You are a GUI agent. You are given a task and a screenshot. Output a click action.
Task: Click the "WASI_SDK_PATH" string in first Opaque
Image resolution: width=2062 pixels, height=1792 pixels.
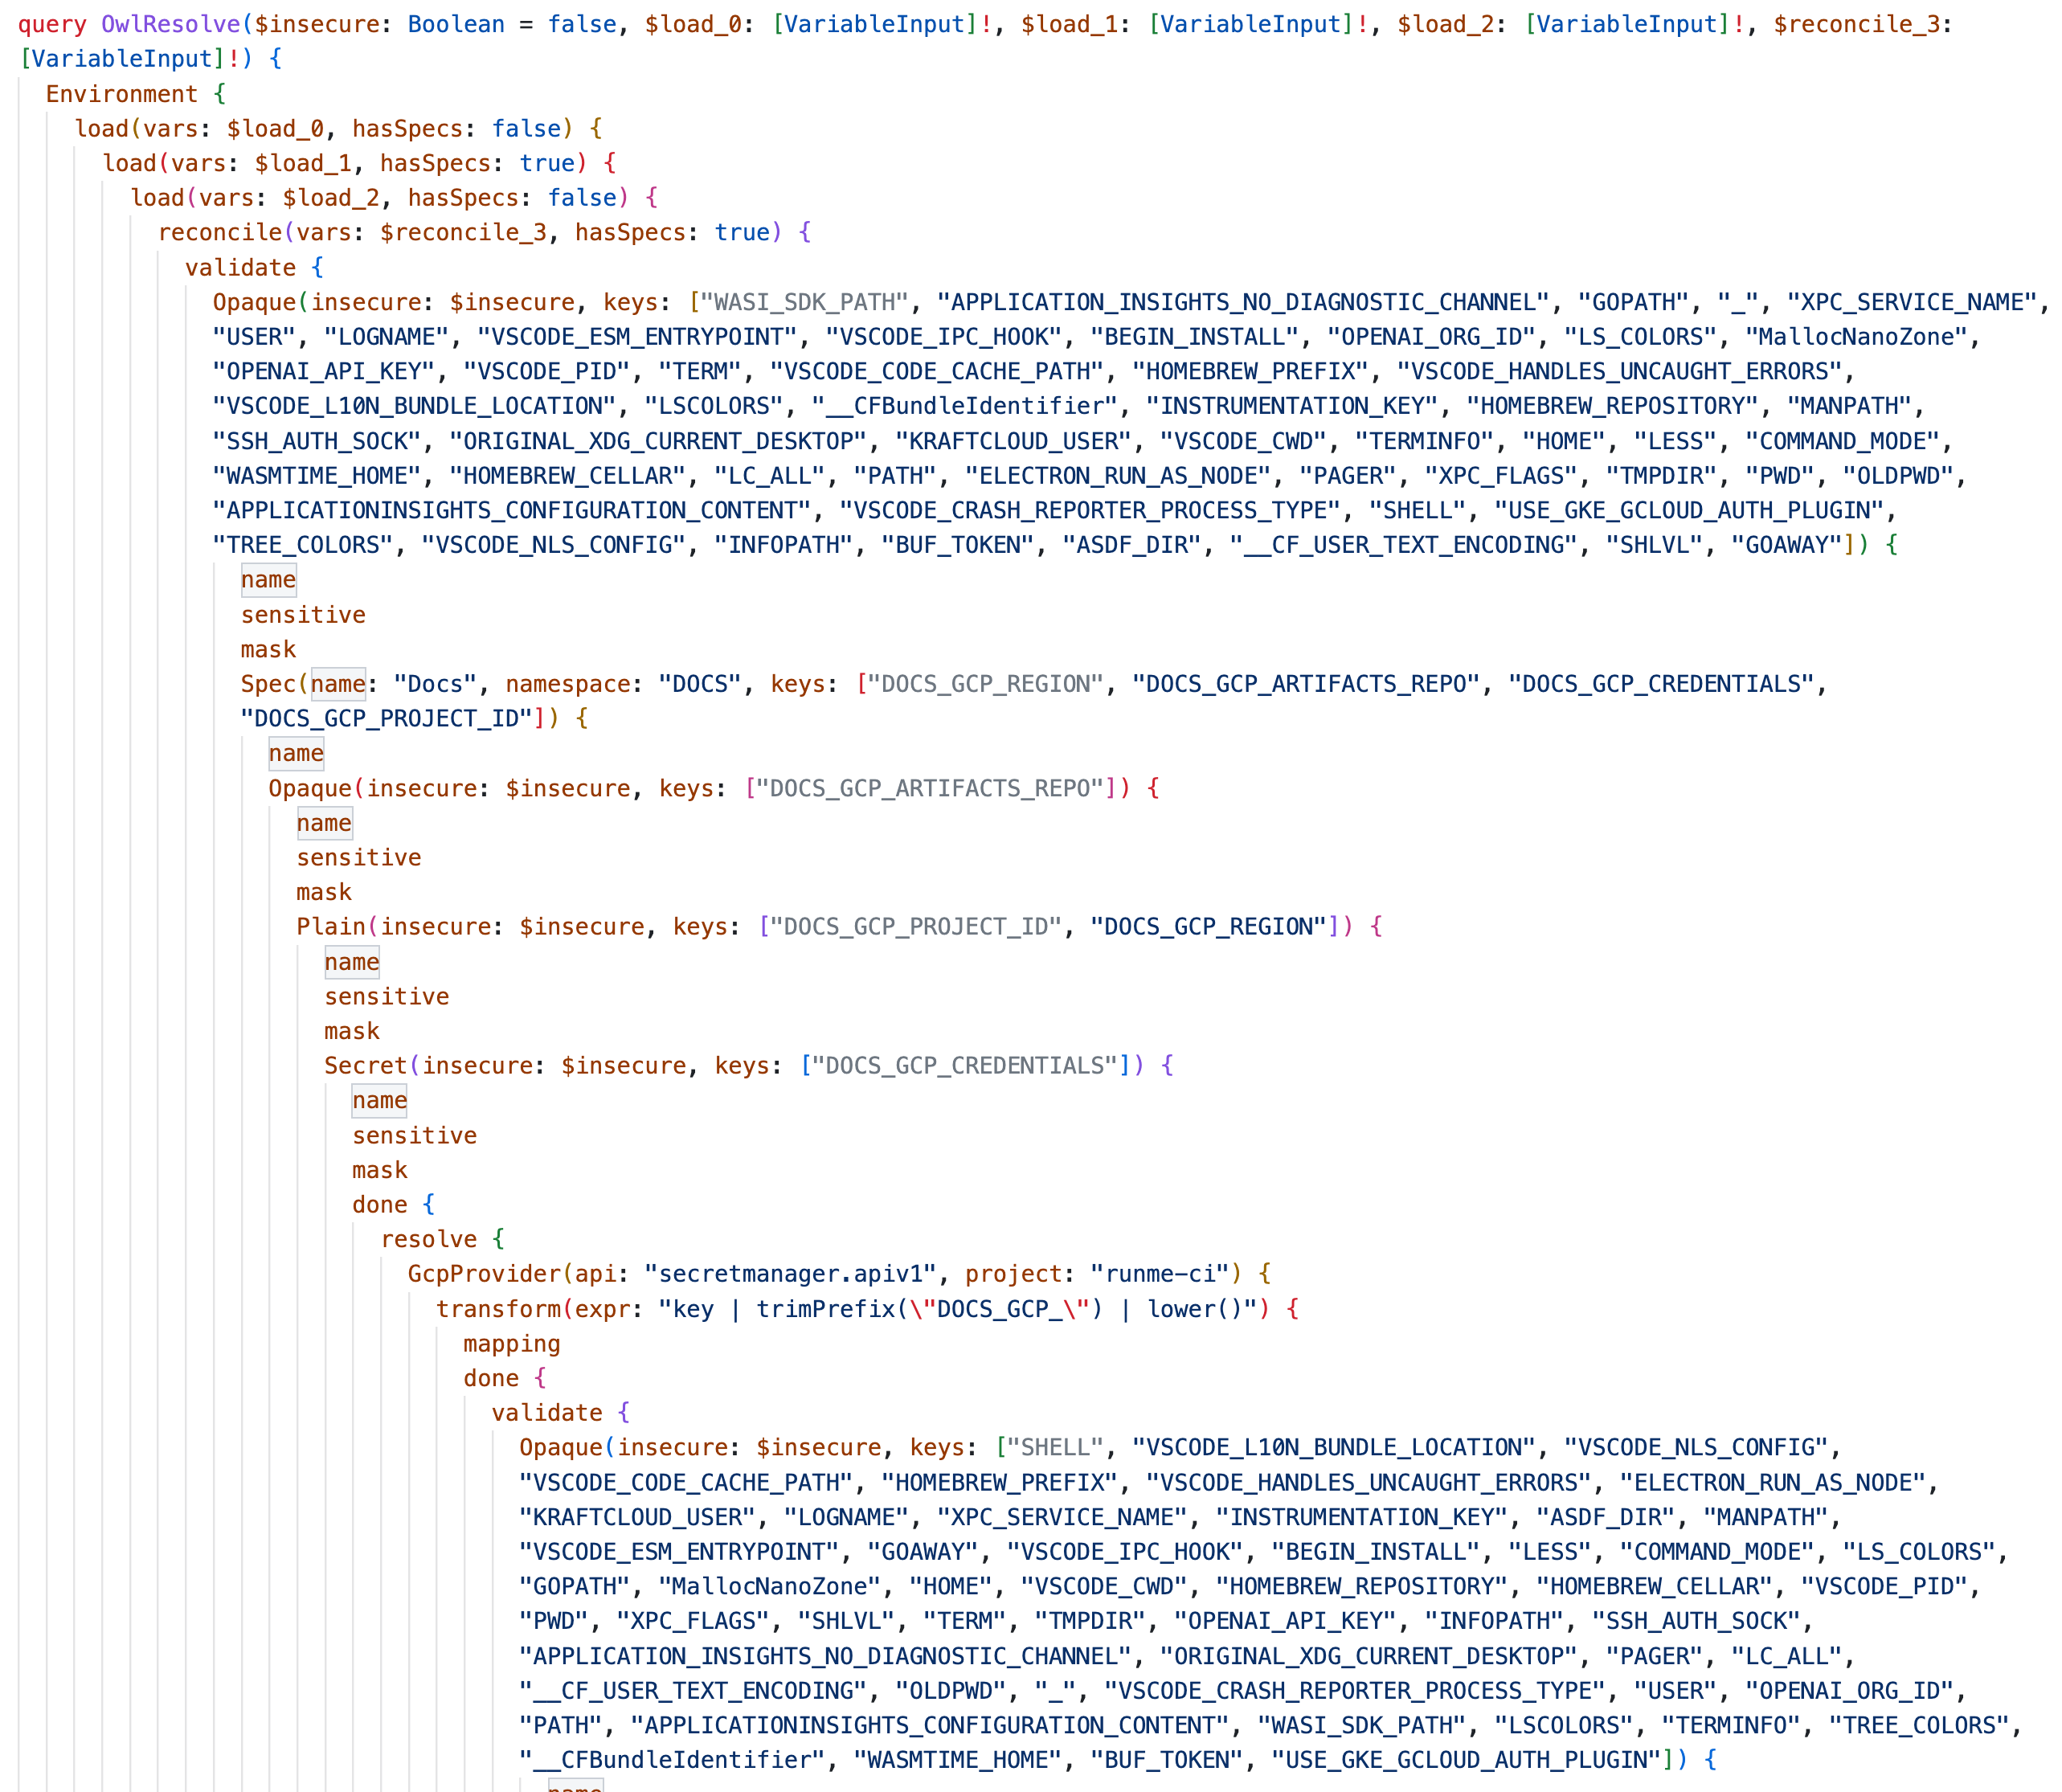click(804, 302)
